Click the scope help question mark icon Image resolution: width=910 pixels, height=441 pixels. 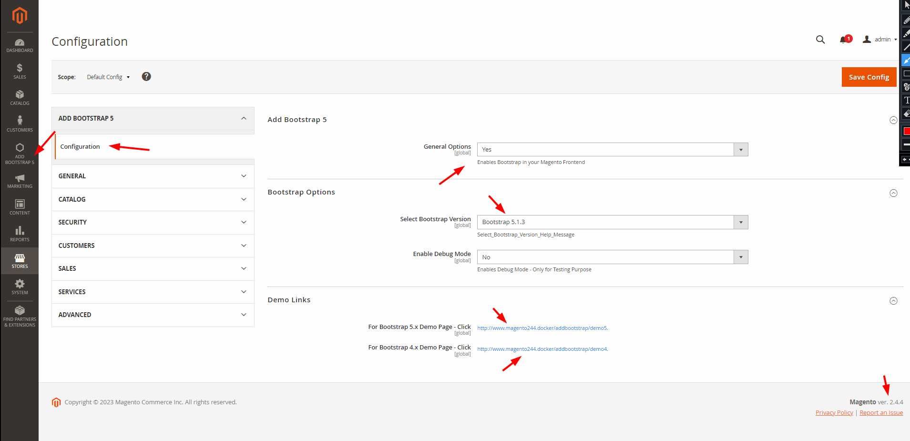click(146, 77)
